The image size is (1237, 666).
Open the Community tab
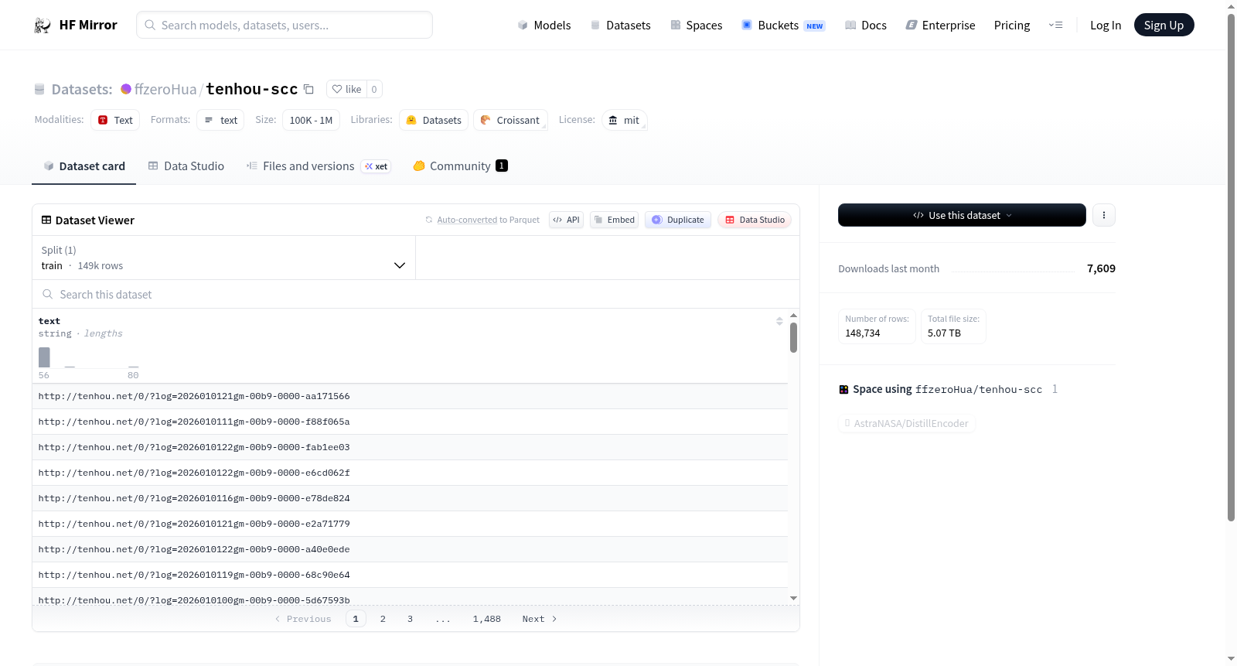pos(461,166)
